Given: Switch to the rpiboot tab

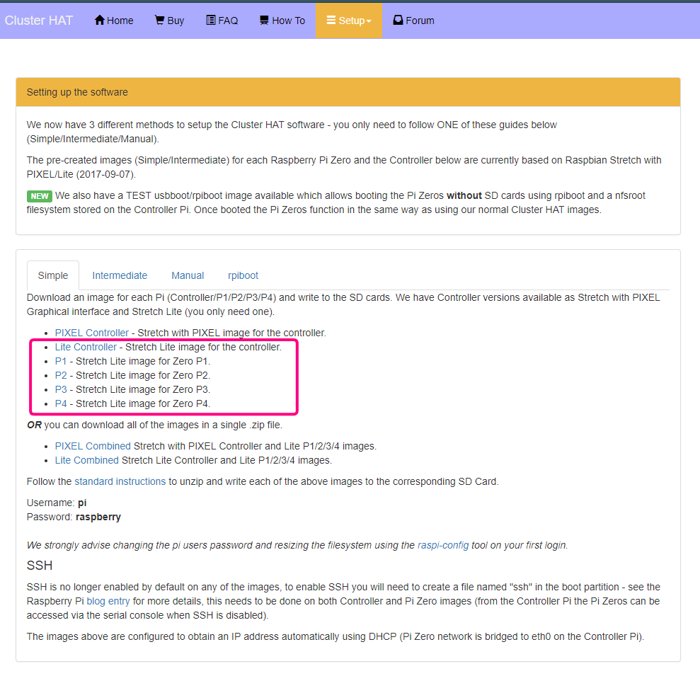Looking at the screenshot, I should (x=243, y=275).
